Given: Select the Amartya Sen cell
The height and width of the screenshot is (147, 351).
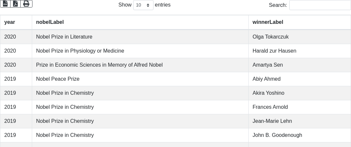Looking at the screenshot, I should (x=268, y=65).
